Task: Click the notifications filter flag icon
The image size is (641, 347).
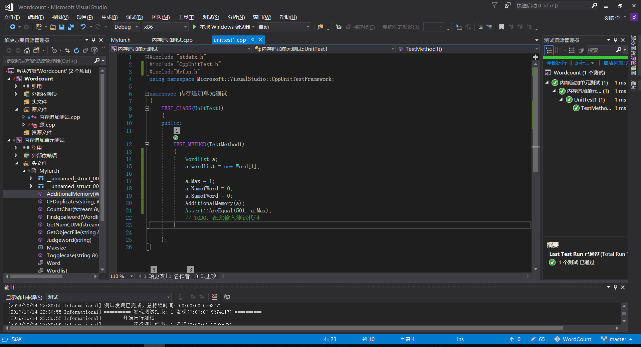Action: (x=495, y=5)
